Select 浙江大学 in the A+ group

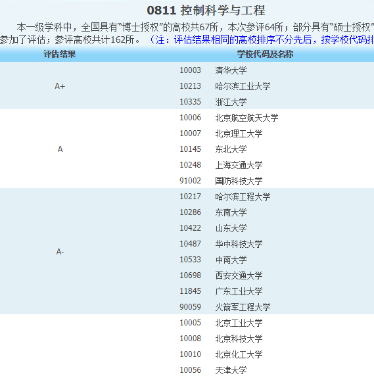pos(231,102)
